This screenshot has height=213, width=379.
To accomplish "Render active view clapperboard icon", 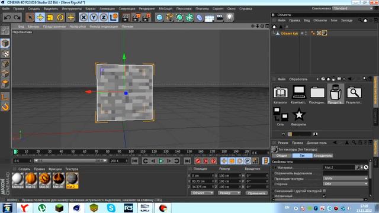I will tap(126, 18).
